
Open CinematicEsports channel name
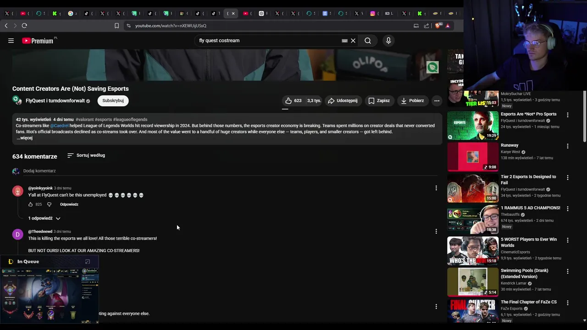point(515,252)
